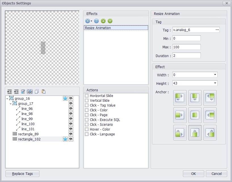
Task: Collapse the group_16 tree node
Action: click(7, 99)
